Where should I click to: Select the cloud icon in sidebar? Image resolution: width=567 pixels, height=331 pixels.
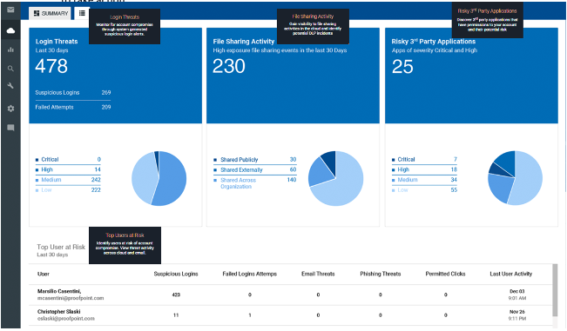(x=10, y=30)
